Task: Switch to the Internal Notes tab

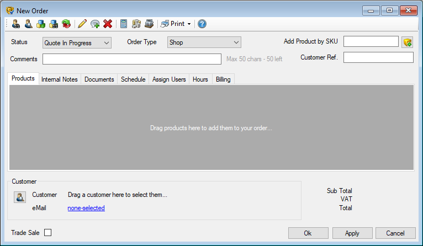Action: pos(60,79)
